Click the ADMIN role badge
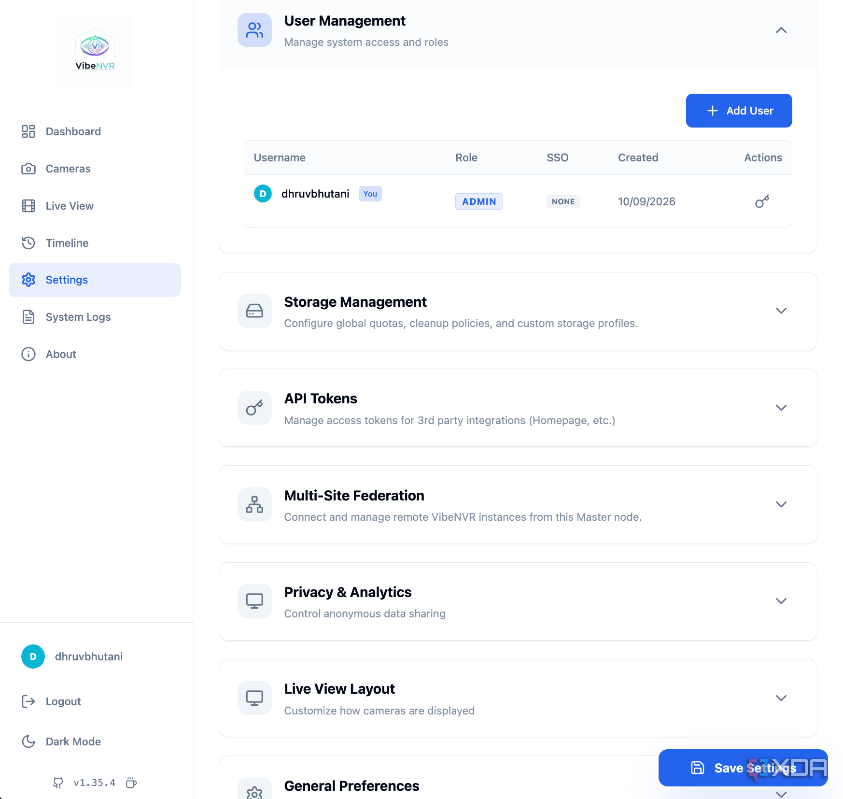This screenshot has width=843, height=799. point(479,201)
